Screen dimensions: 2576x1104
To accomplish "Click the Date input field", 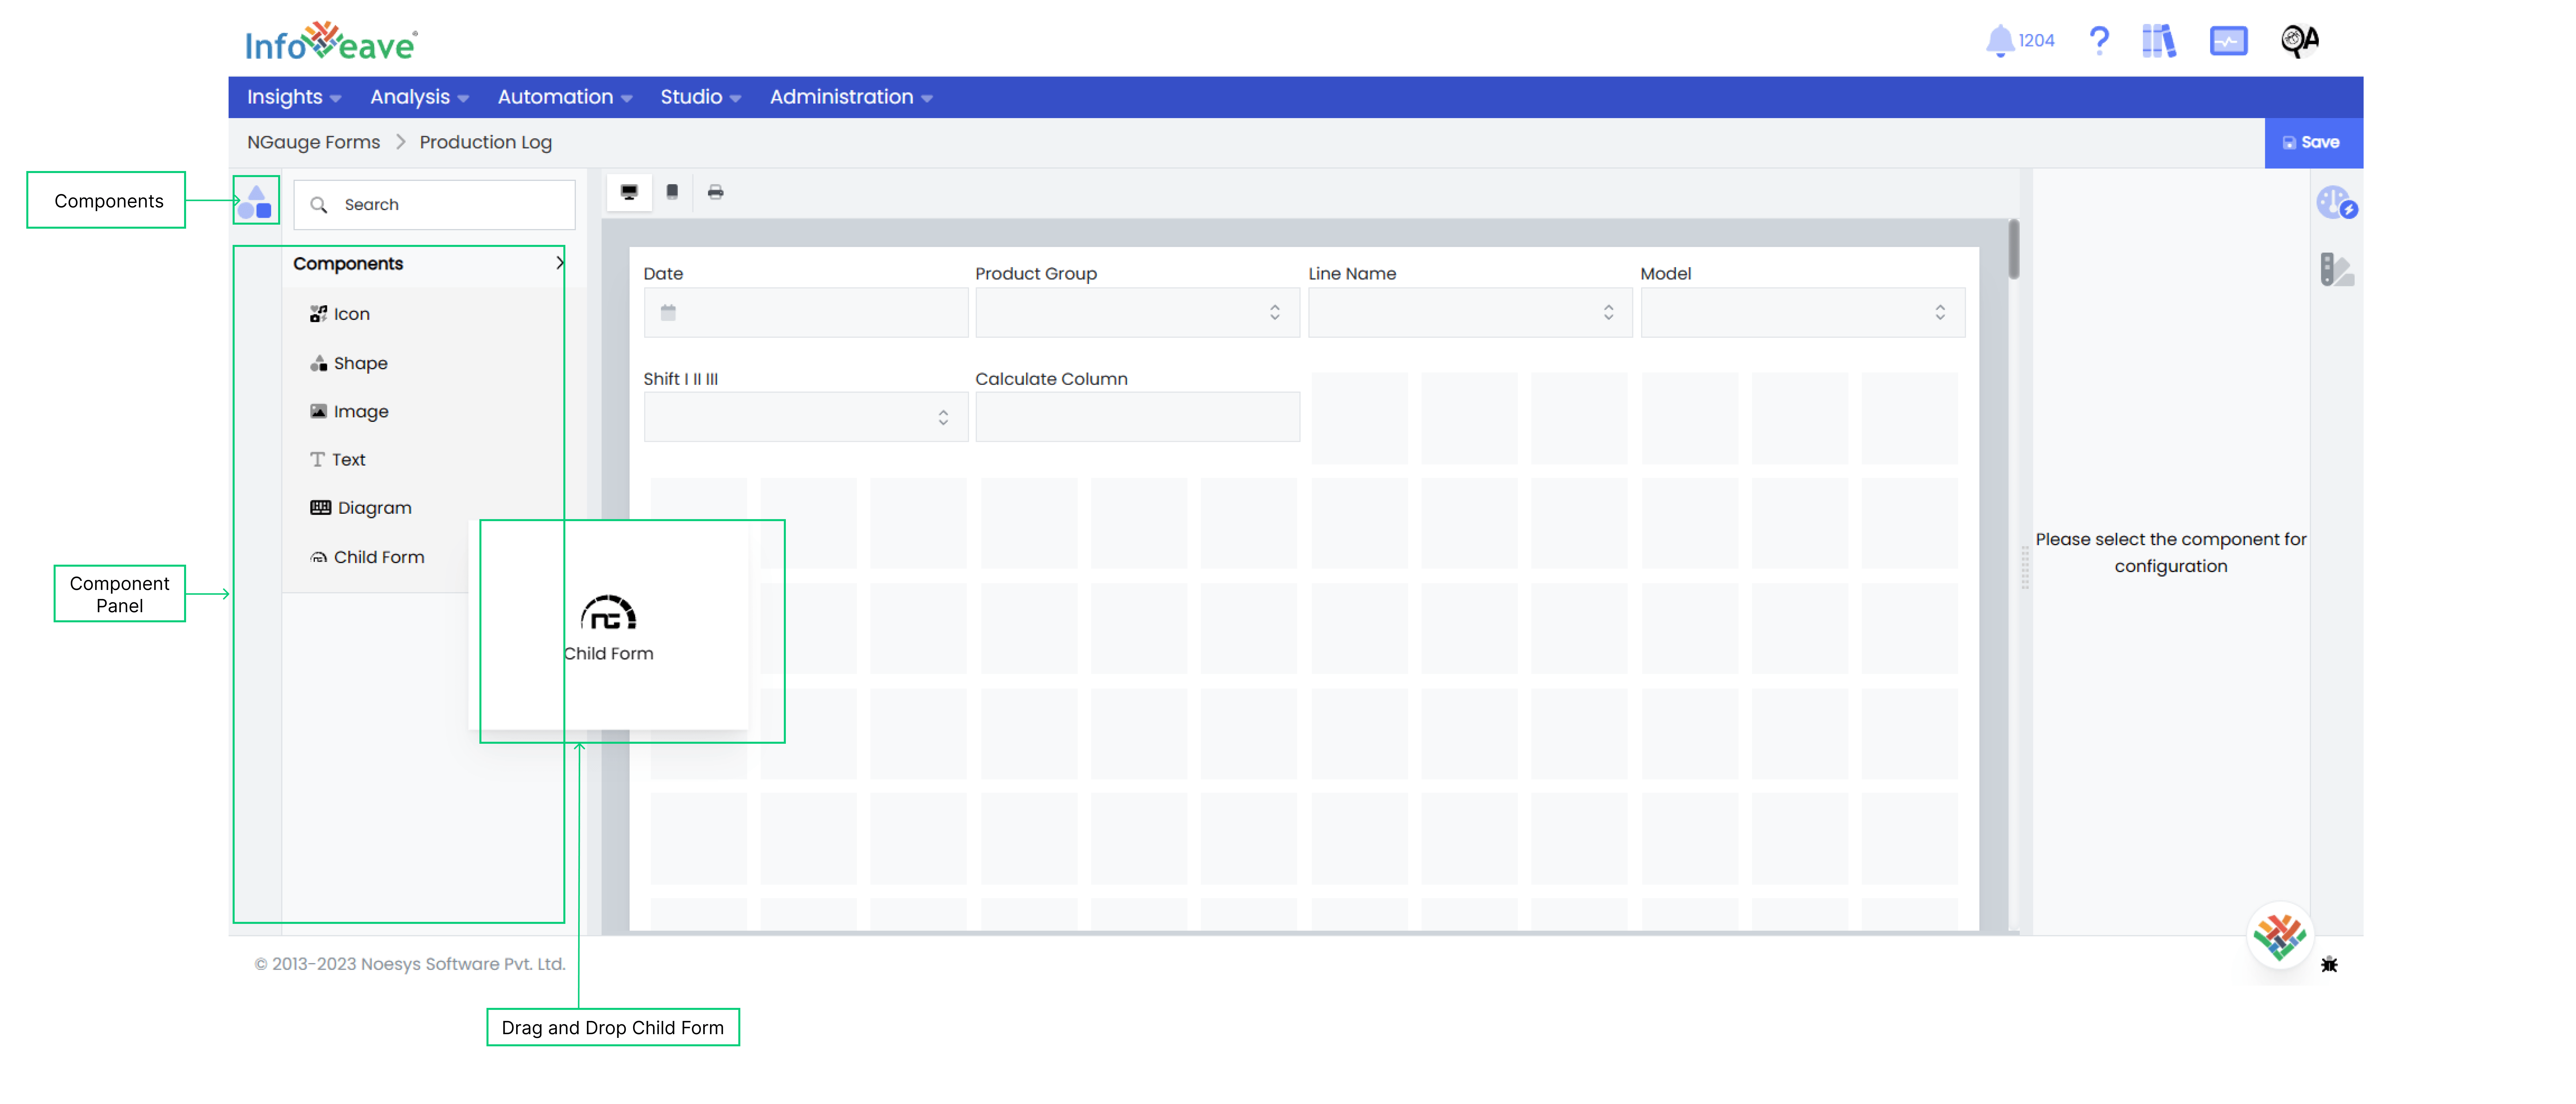I will pos(806,313).
